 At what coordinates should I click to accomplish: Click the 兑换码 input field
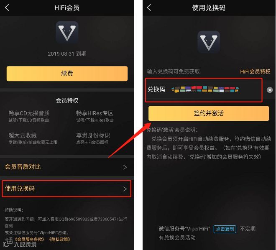pos(204,90)
